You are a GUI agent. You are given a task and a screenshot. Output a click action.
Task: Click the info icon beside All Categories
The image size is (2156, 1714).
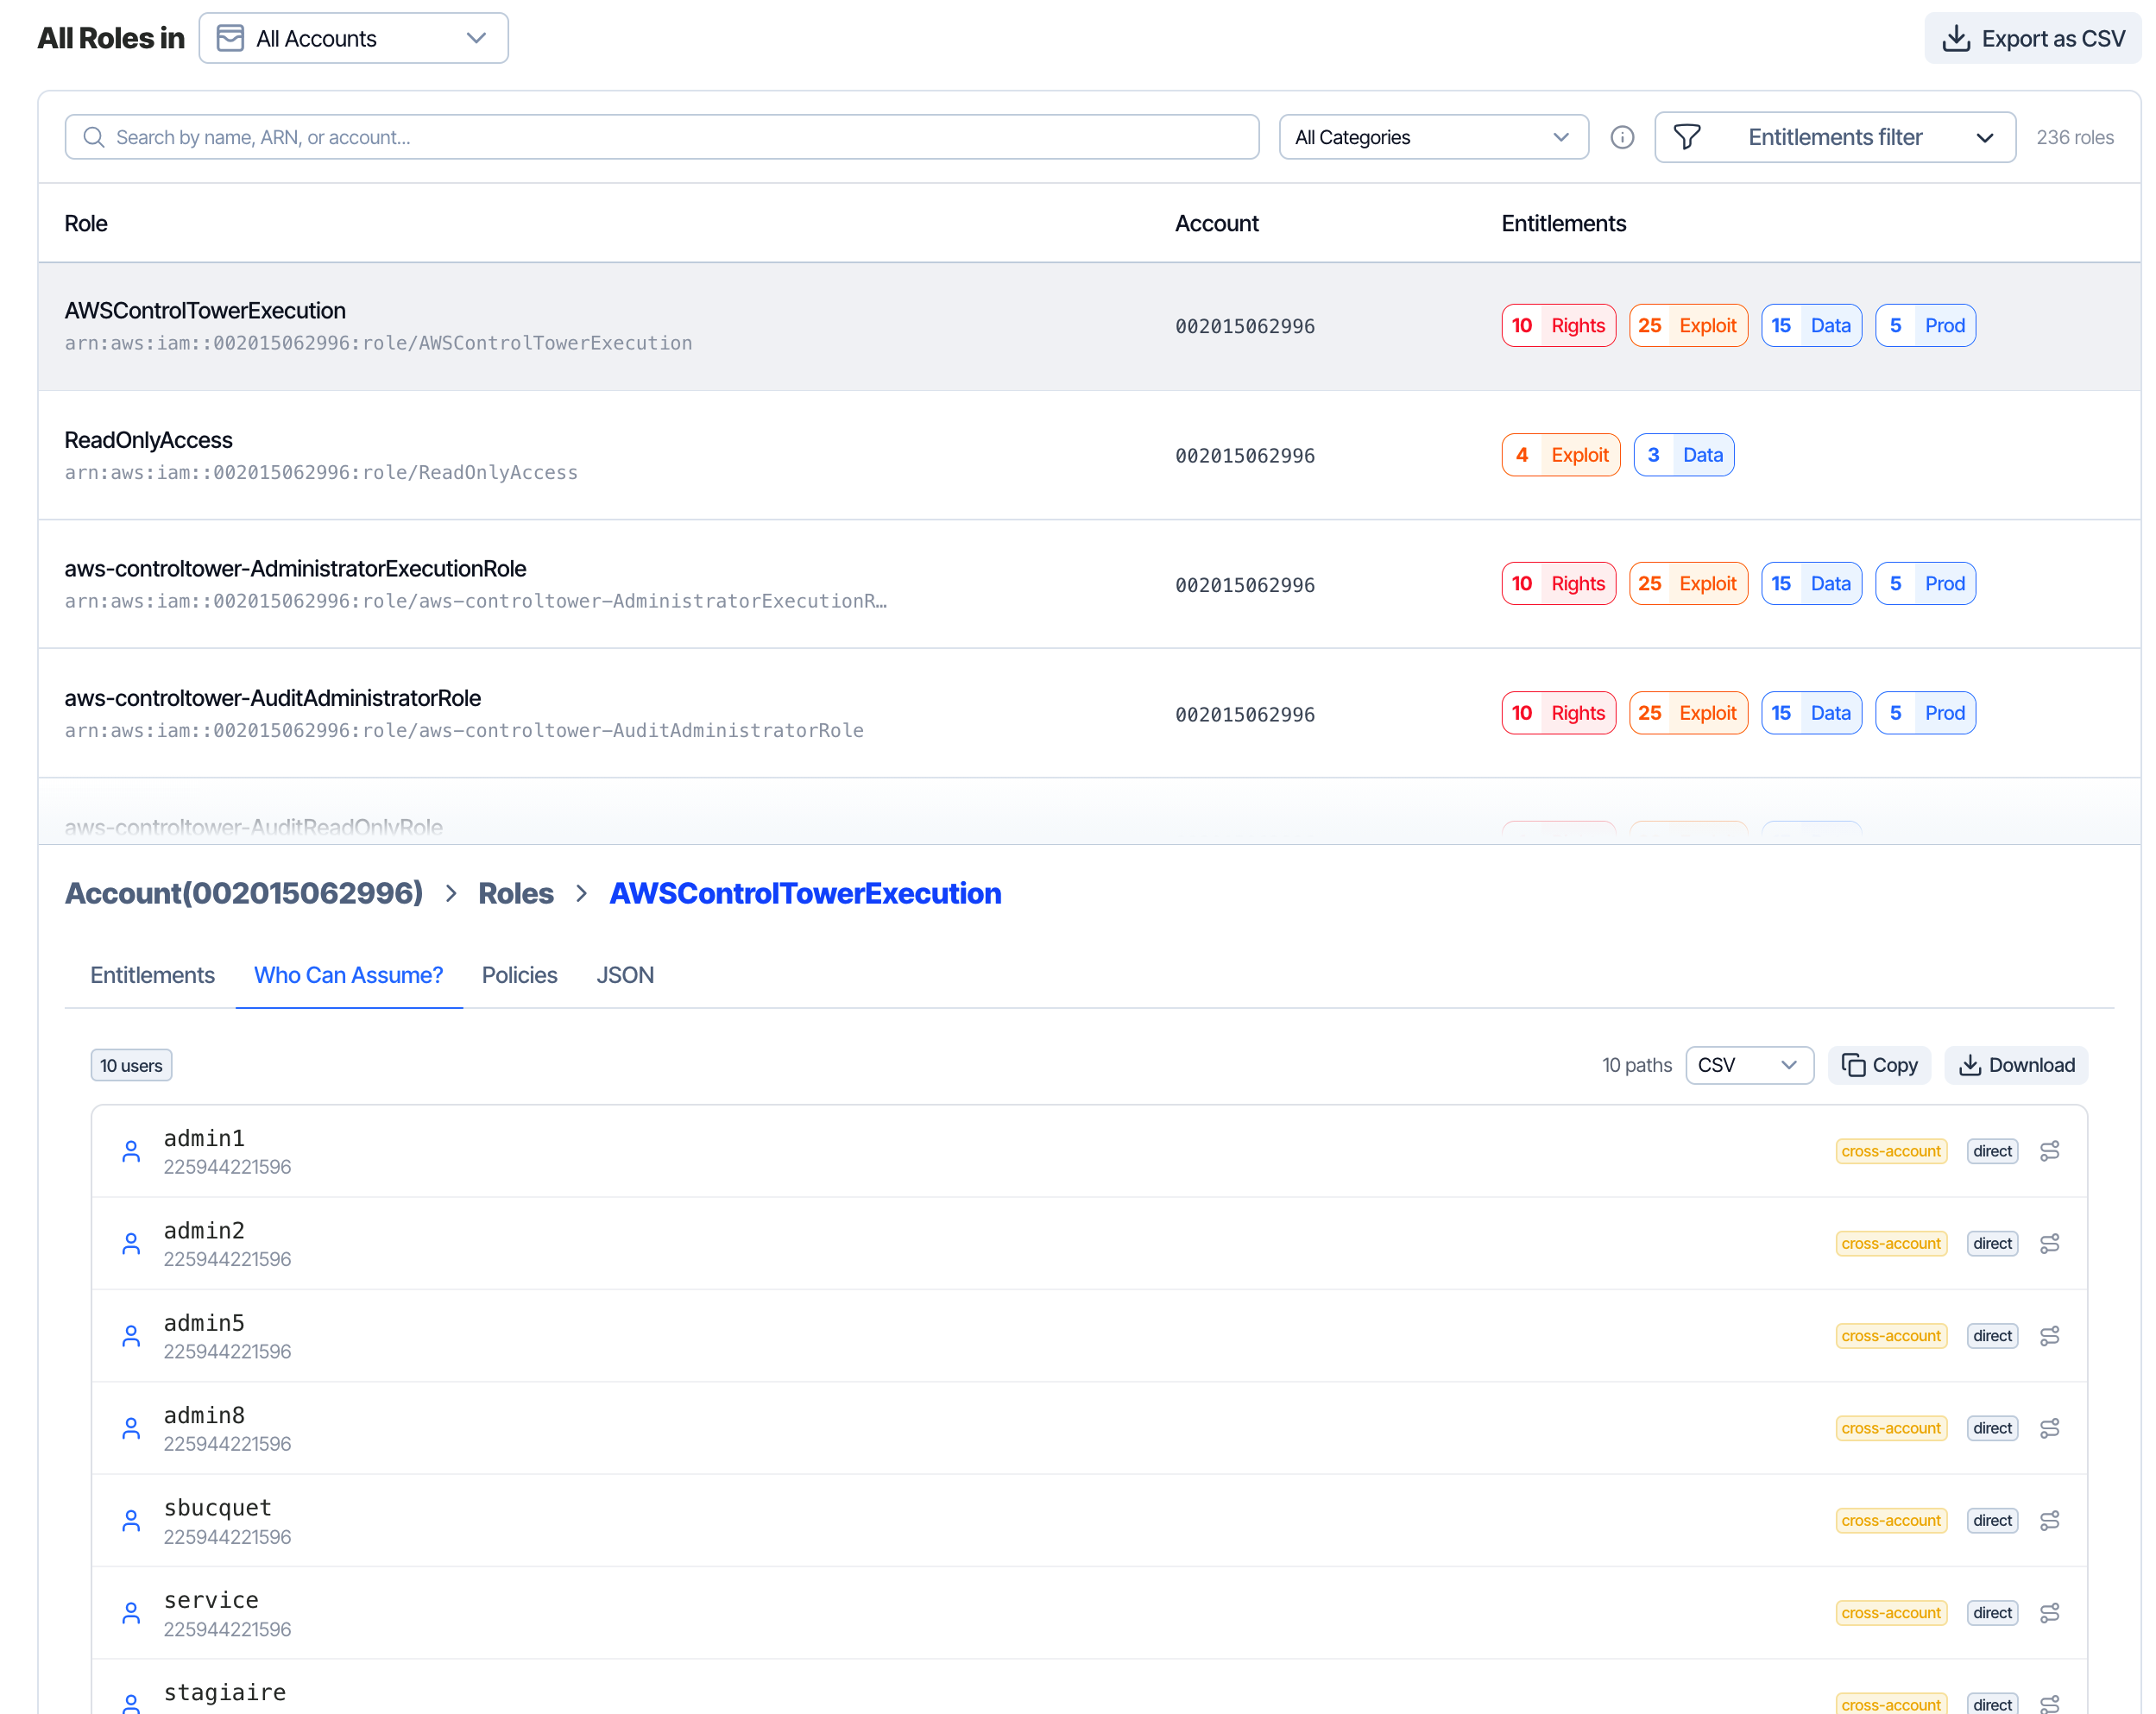1622,137
